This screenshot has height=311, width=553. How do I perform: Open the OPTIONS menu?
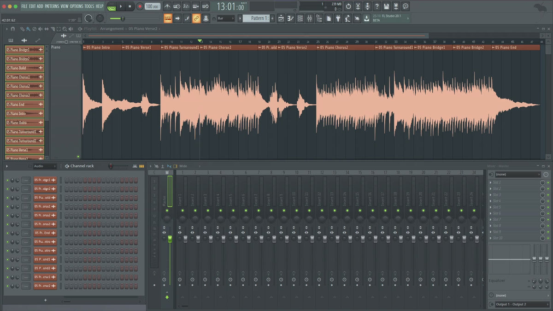tap(76, 6)
